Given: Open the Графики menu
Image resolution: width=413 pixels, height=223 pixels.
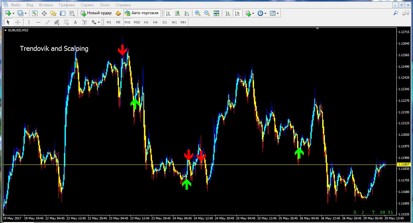Looking at the screenshot, I should point(67,5).
